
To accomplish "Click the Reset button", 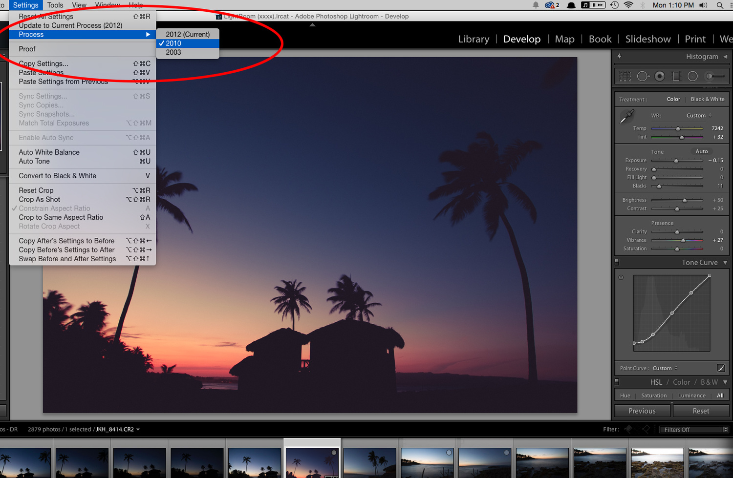I will (701, 411).
